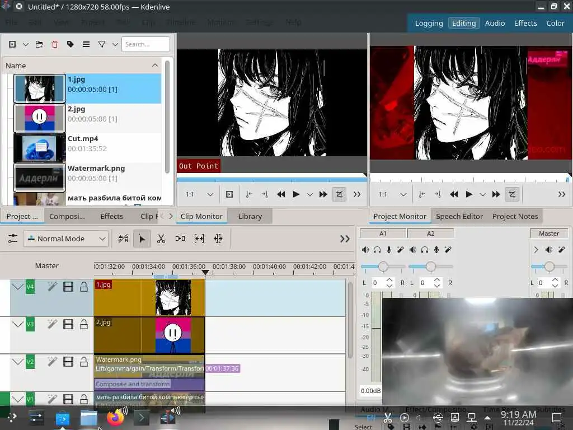This screenshot has height=430, width=573.
Task: Set zone in point in Clip Monitor
Action: (x=249, y=194)
